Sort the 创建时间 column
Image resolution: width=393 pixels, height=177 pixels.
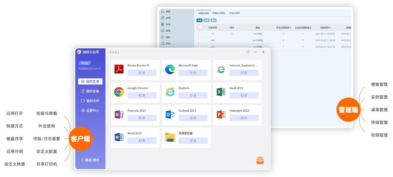tap(330, 28)
